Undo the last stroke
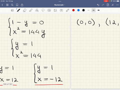The width and height of the screenshot is (120, 90). 98,5
